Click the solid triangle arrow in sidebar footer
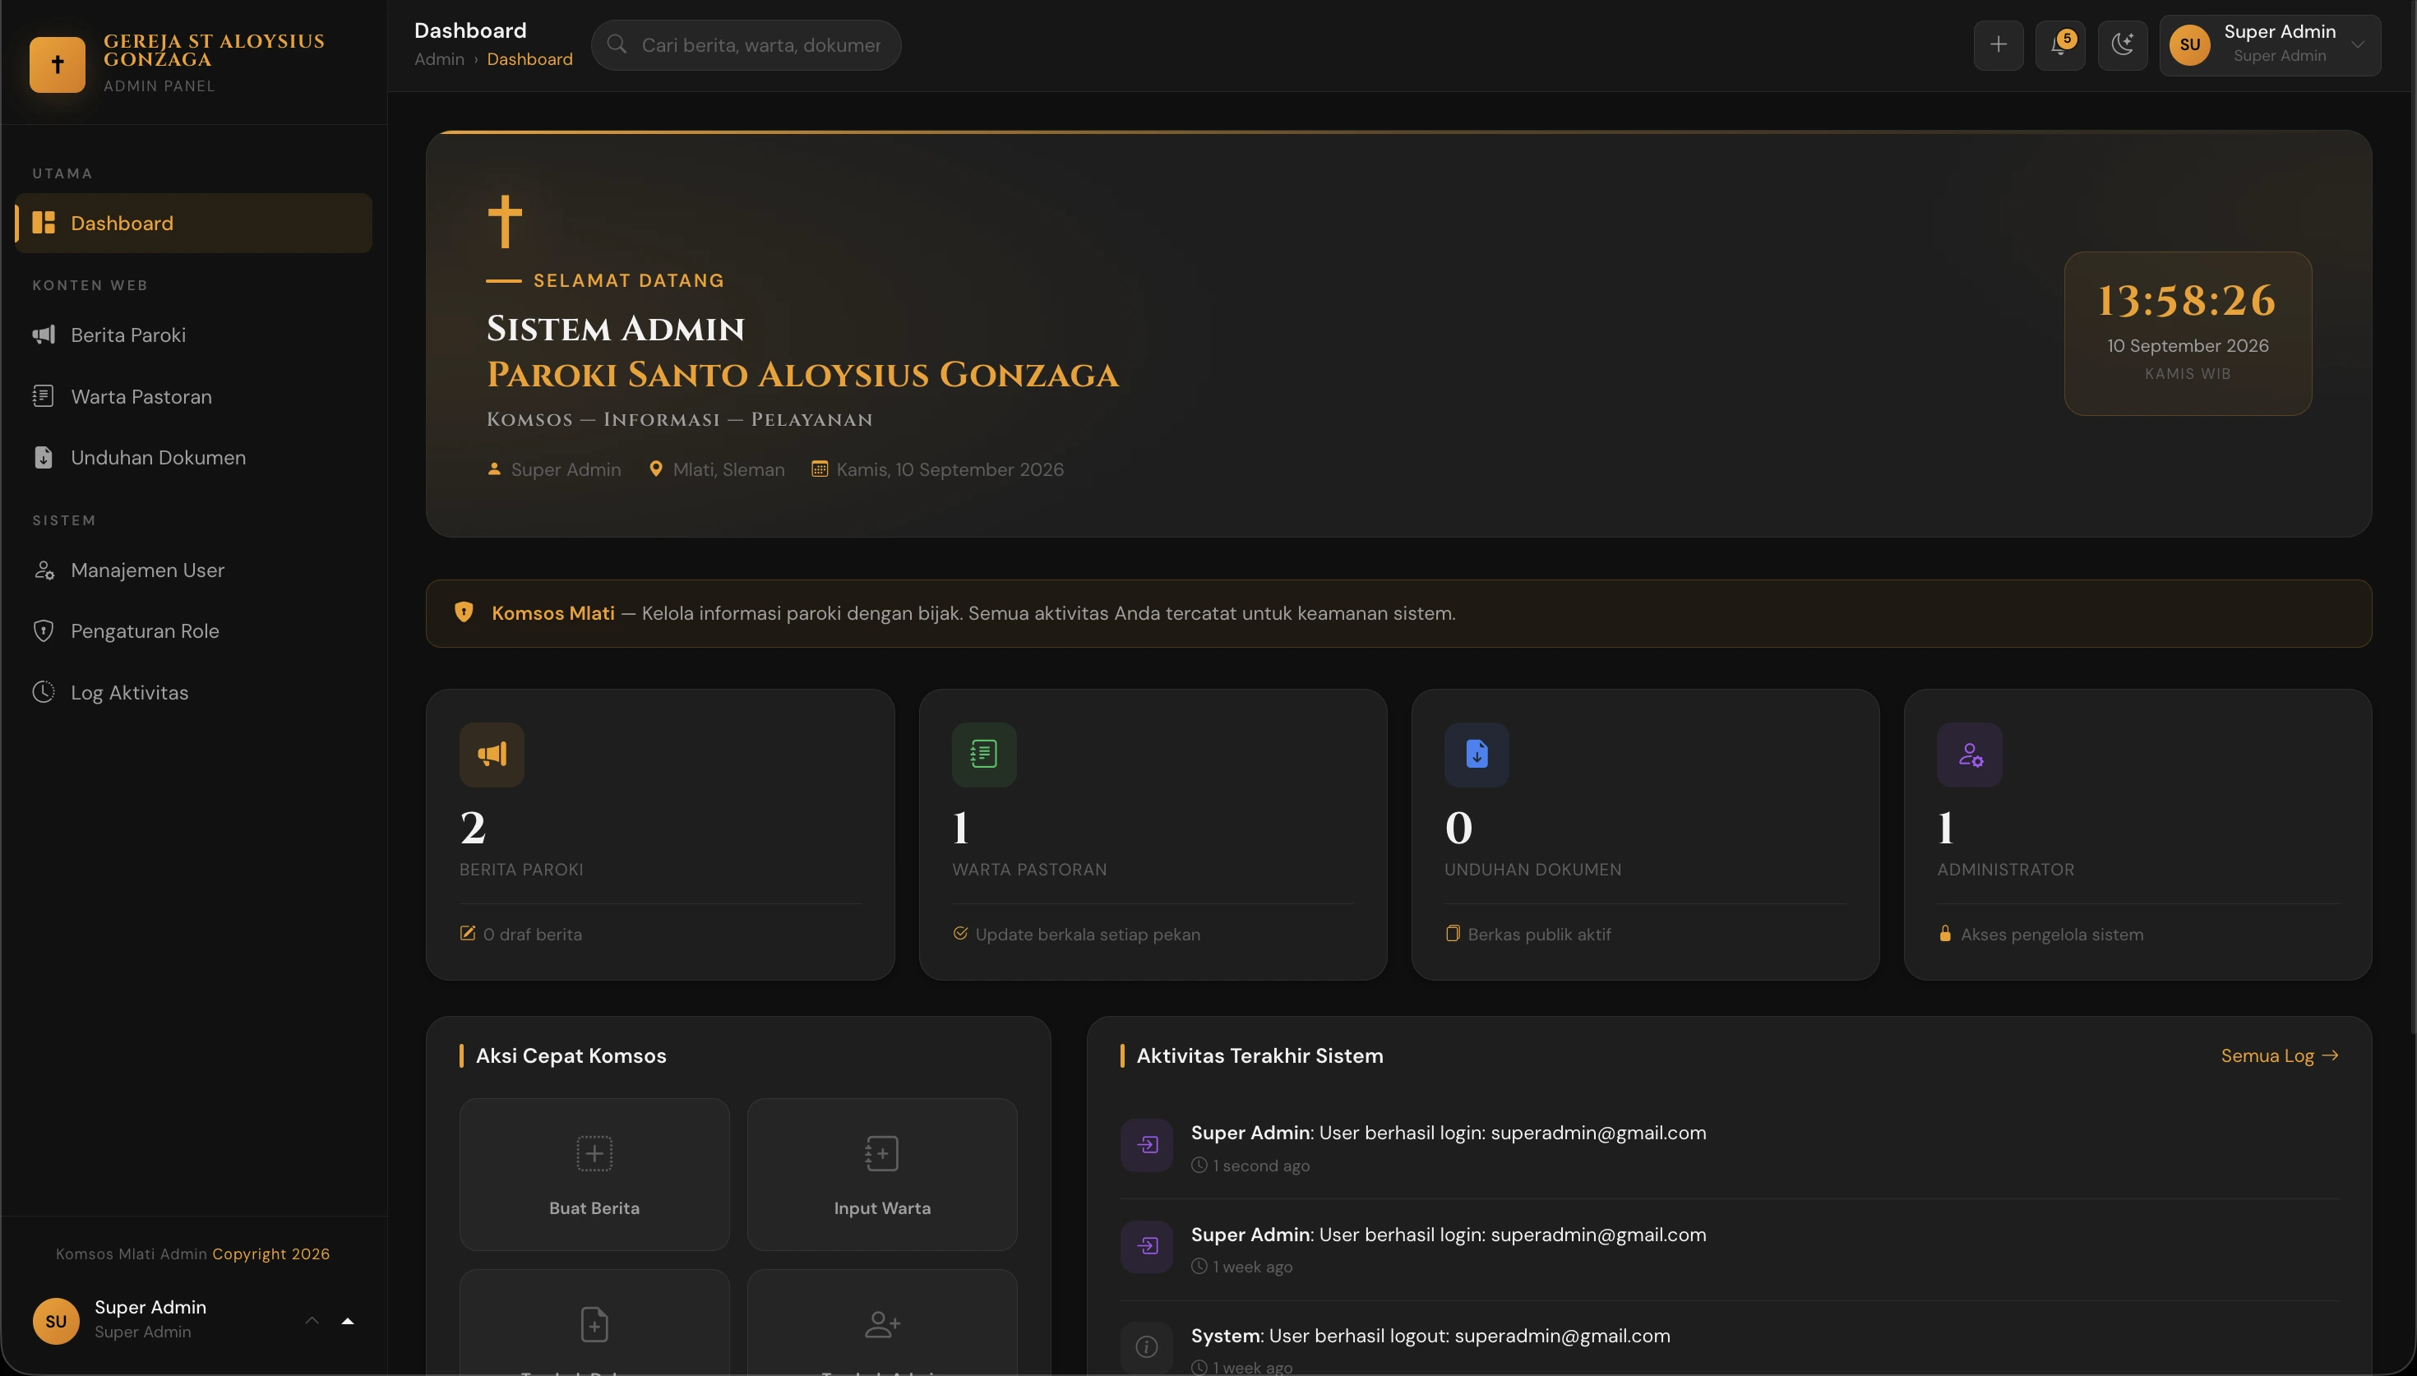This screenshot has width=2417, height=1376. [x=348, y=1321]
